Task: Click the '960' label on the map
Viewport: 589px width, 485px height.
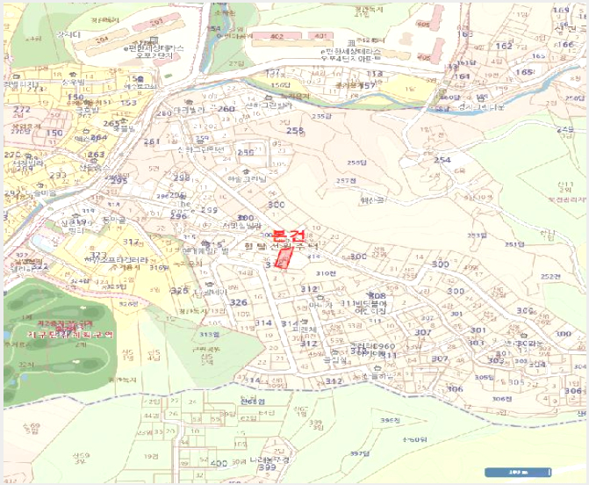Action: (x=384, y=346)
